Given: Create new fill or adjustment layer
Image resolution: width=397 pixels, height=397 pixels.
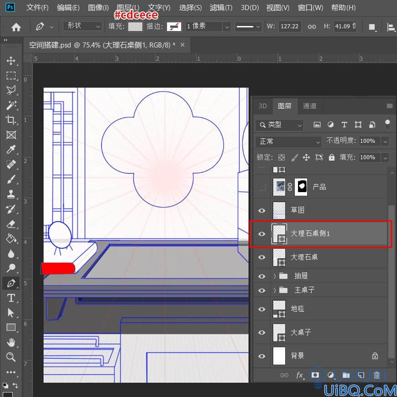Looking at the screenshot, I should 330,375.
